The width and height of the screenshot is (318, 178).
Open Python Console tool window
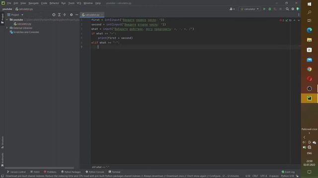tap(95, 172)
